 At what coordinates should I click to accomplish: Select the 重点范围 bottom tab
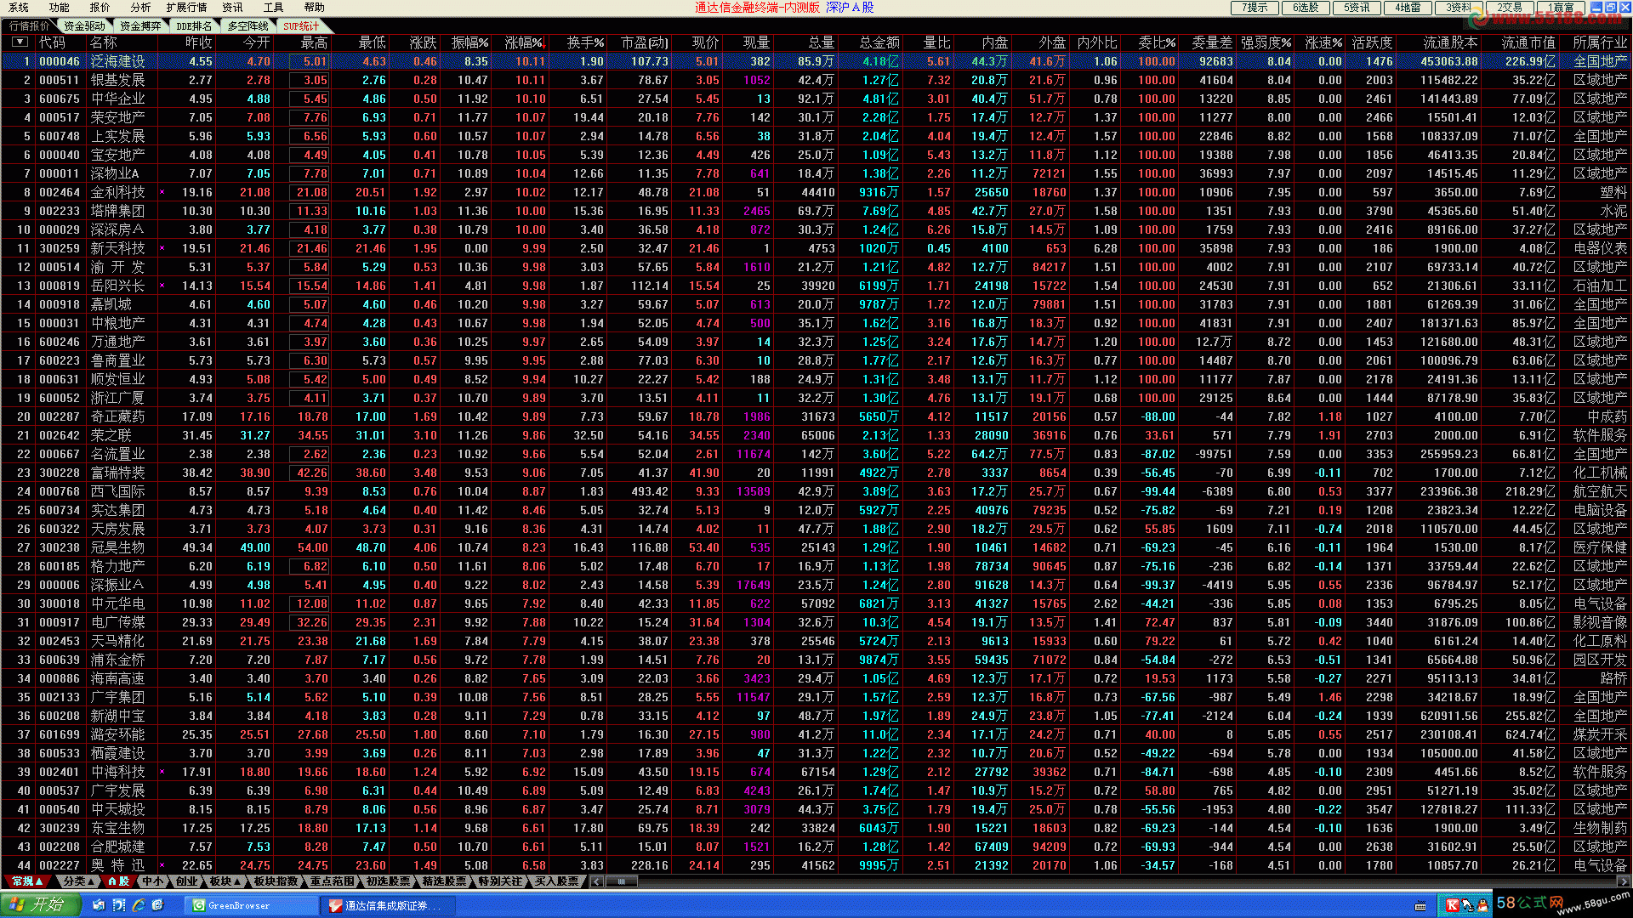[332, 881]
